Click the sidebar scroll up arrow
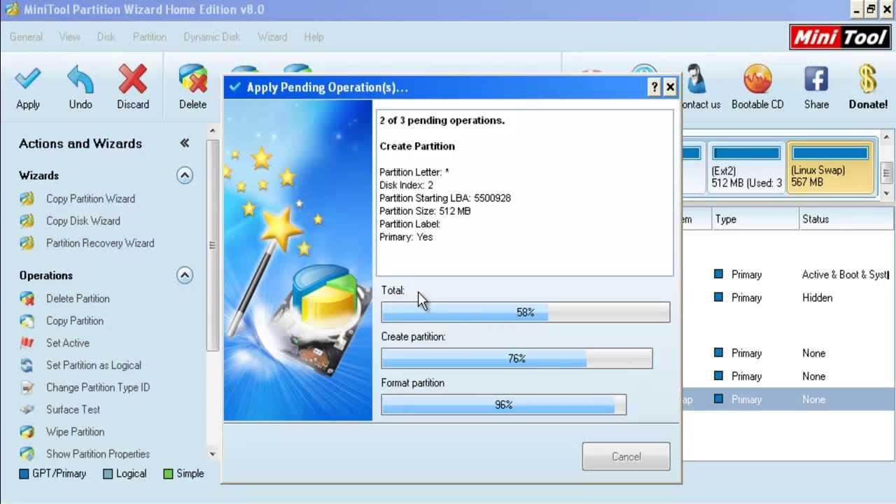 tap(213, 130)
